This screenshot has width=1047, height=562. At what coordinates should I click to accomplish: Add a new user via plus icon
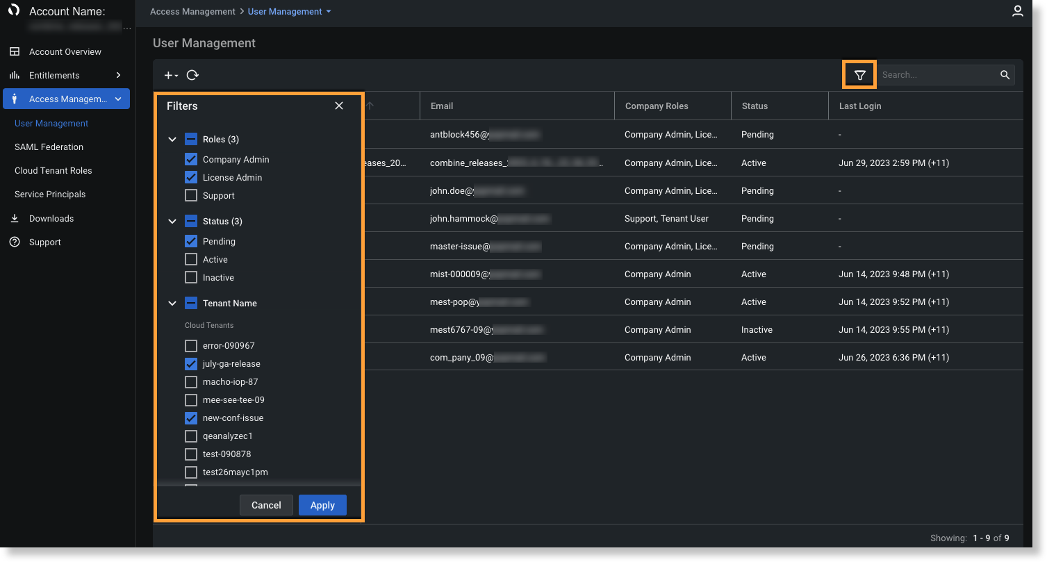[x=169, y=74]
